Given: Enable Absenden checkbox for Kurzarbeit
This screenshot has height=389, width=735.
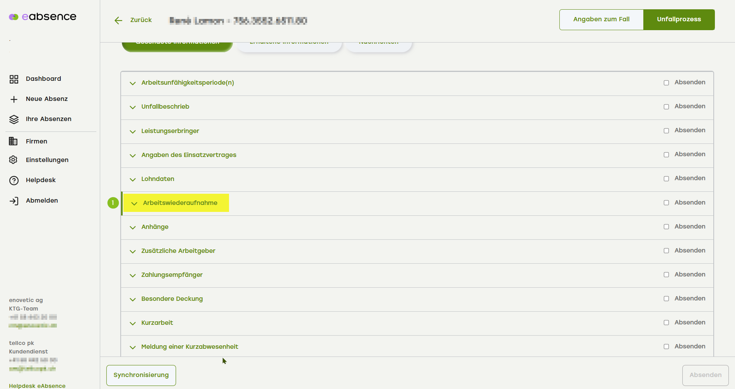Looking at the screenshot, I should point(666,322).
